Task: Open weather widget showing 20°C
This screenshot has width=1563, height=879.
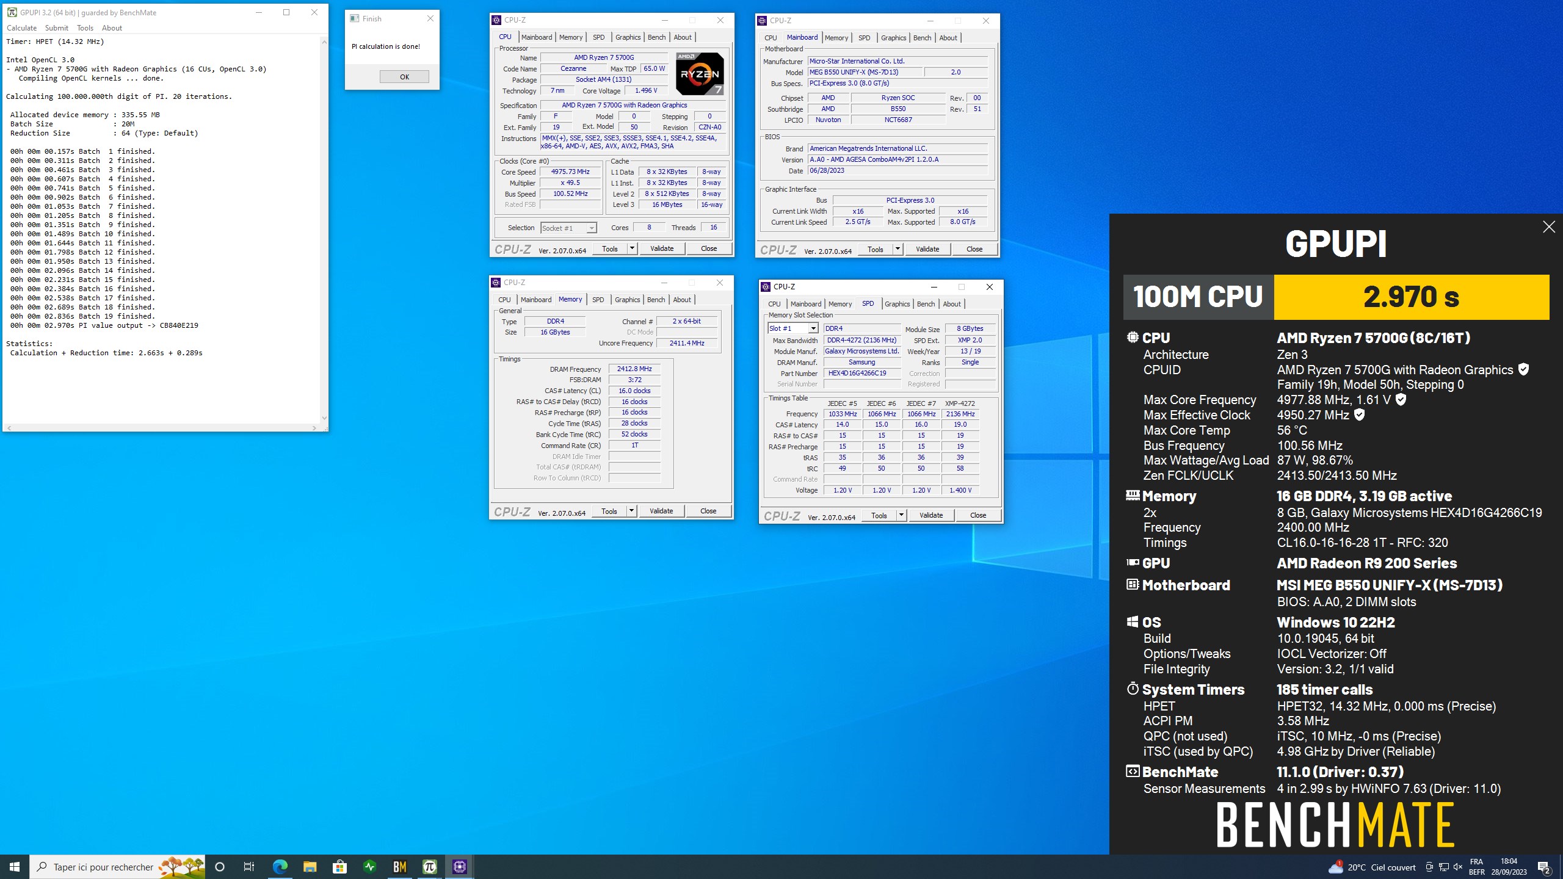Action: click(1372, 867)
